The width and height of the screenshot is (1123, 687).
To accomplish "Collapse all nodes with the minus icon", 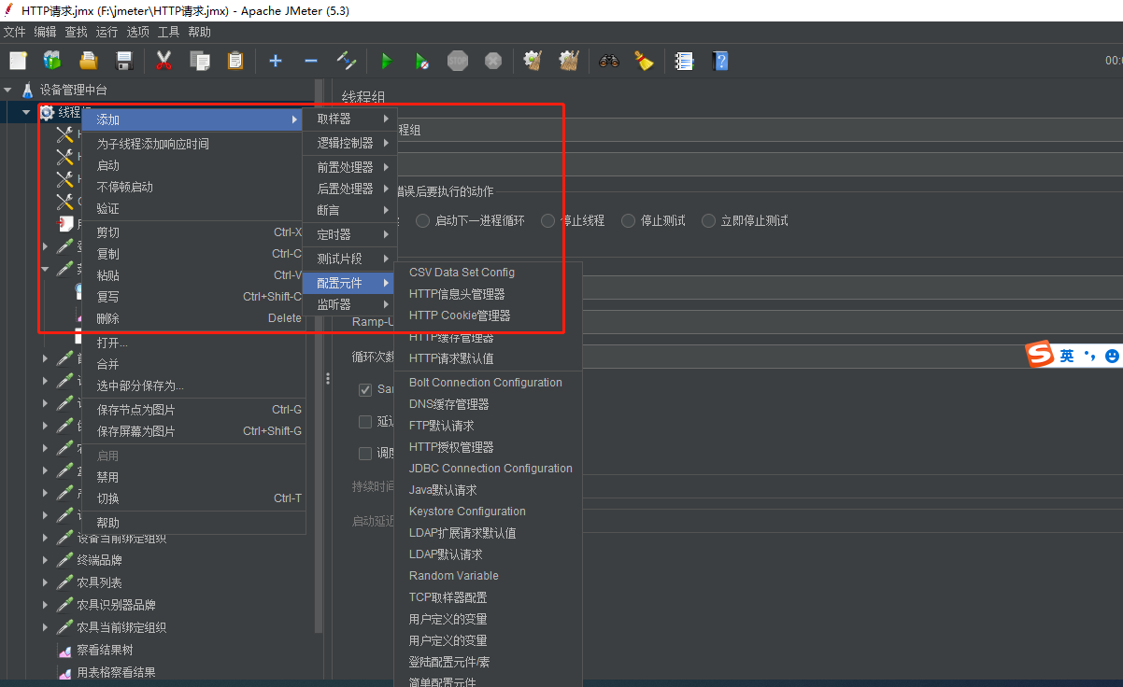I will [311, 61].
